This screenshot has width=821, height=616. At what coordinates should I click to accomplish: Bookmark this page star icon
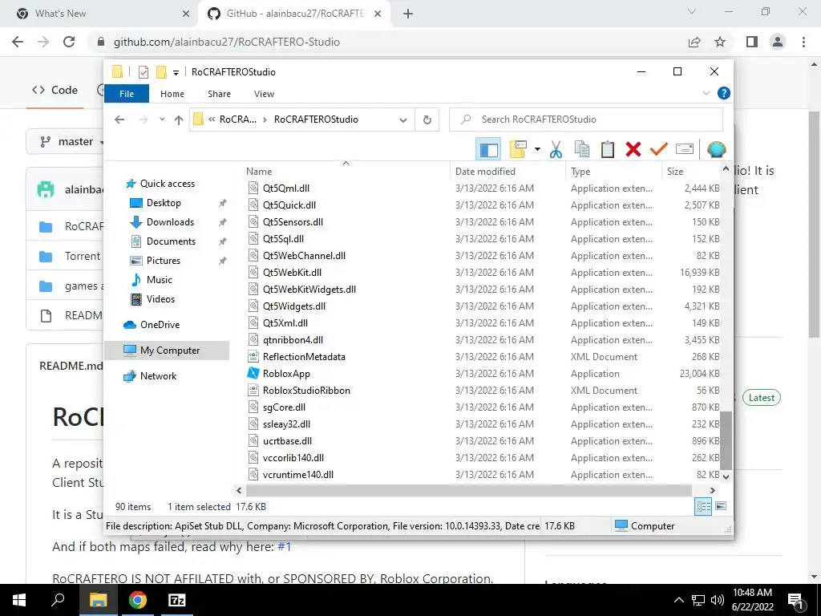[x=720, y=42]
